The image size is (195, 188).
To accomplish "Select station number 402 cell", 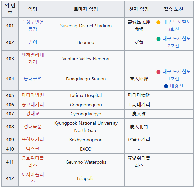I will (x=10, y=42).
